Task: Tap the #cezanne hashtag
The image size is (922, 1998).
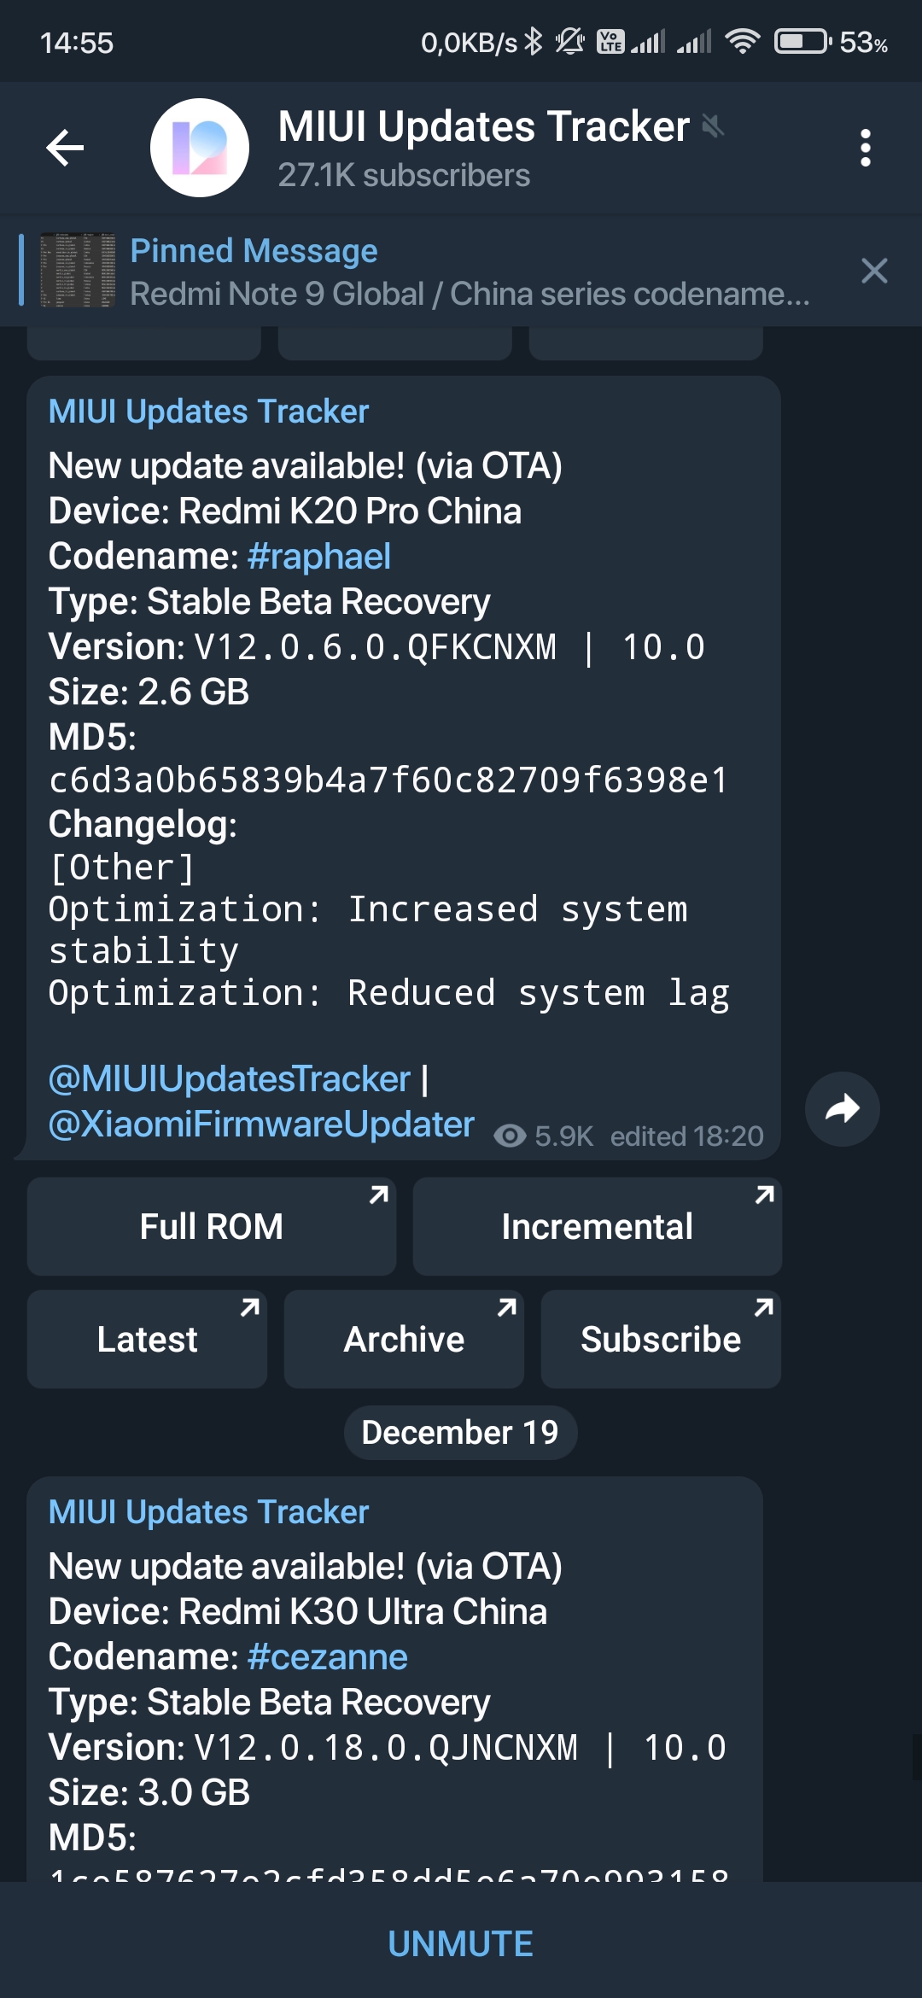Action: pos(328,1656)
